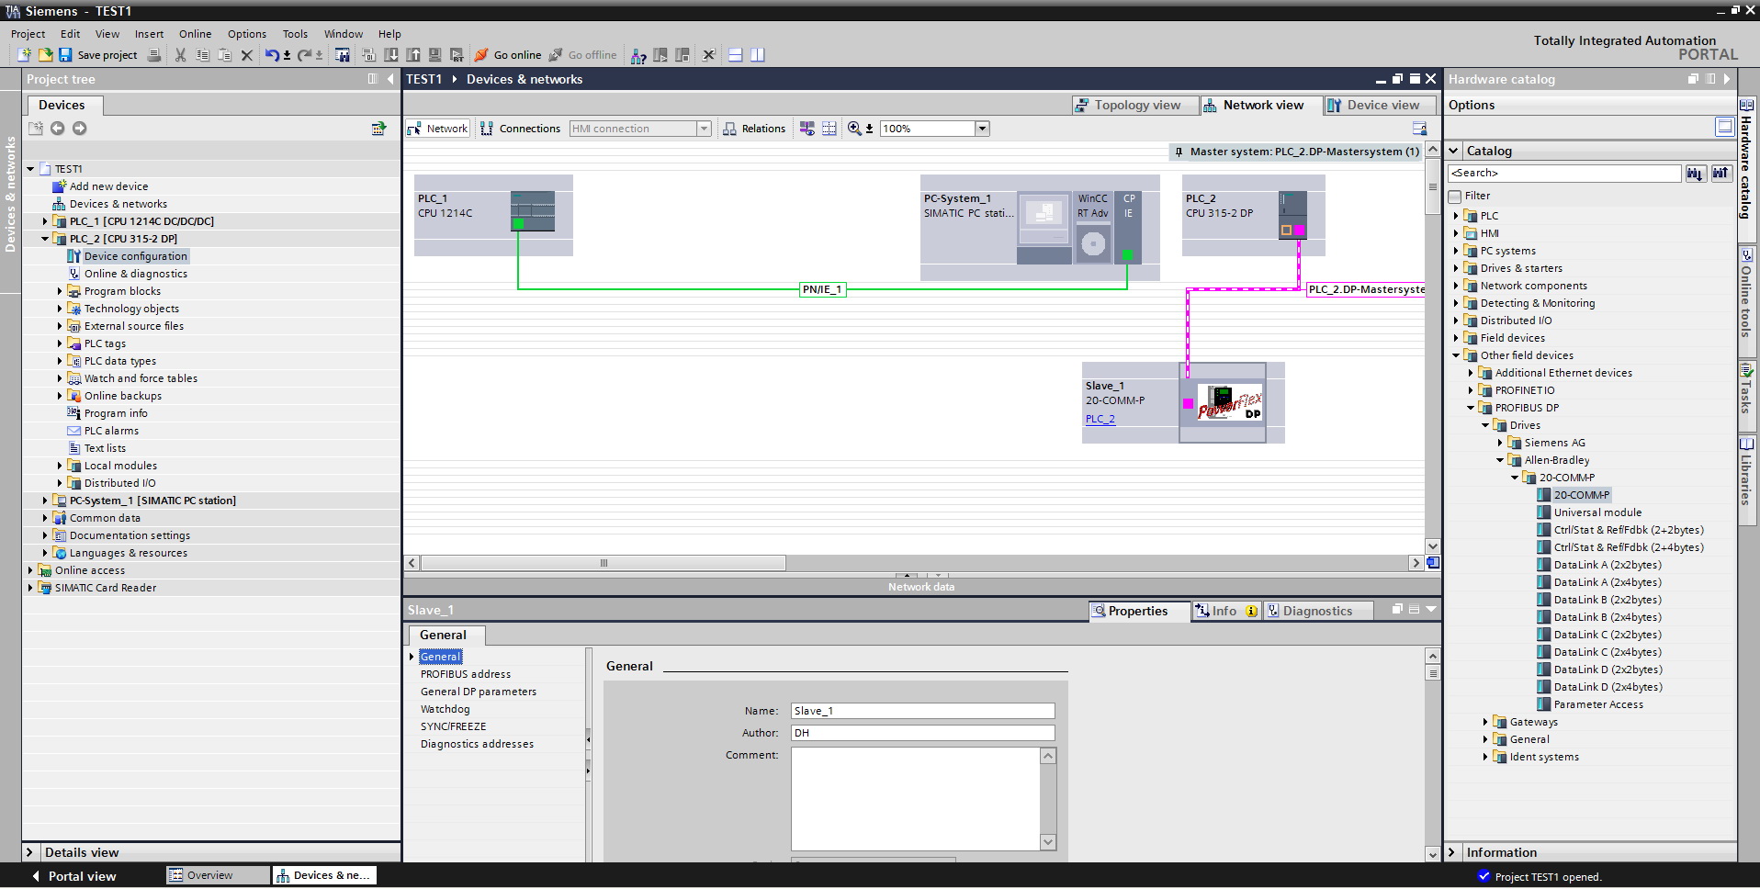Click the PowerFlex DP slave device image

(x=1223, y=403)
